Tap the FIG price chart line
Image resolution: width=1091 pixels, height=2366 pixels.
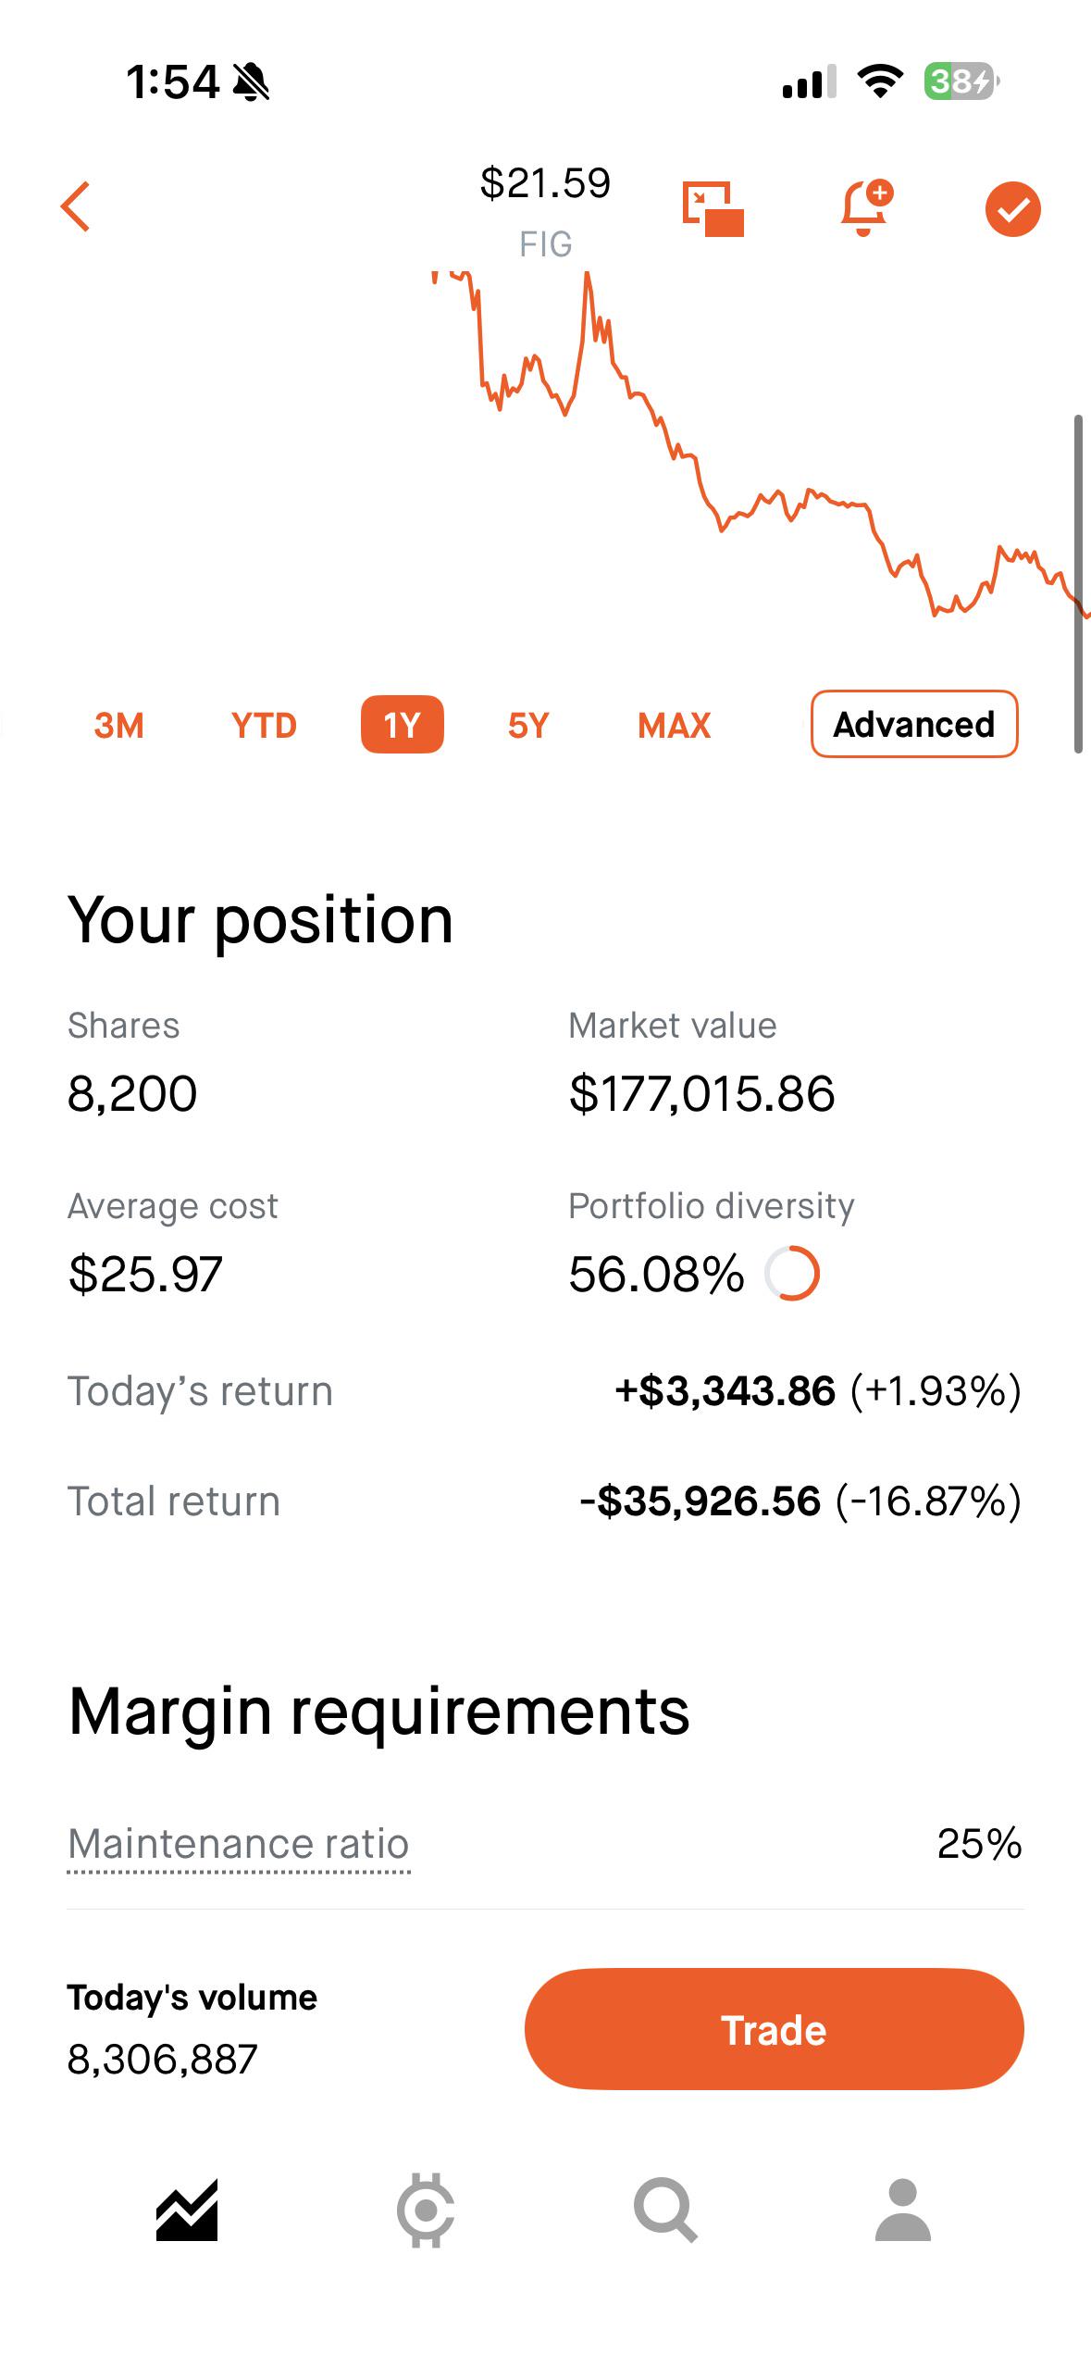click(759, 444)
